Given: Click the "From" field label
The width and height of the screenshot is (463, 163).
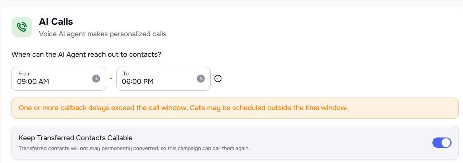Looking at the screenshot, I should (x=24, y=74).
